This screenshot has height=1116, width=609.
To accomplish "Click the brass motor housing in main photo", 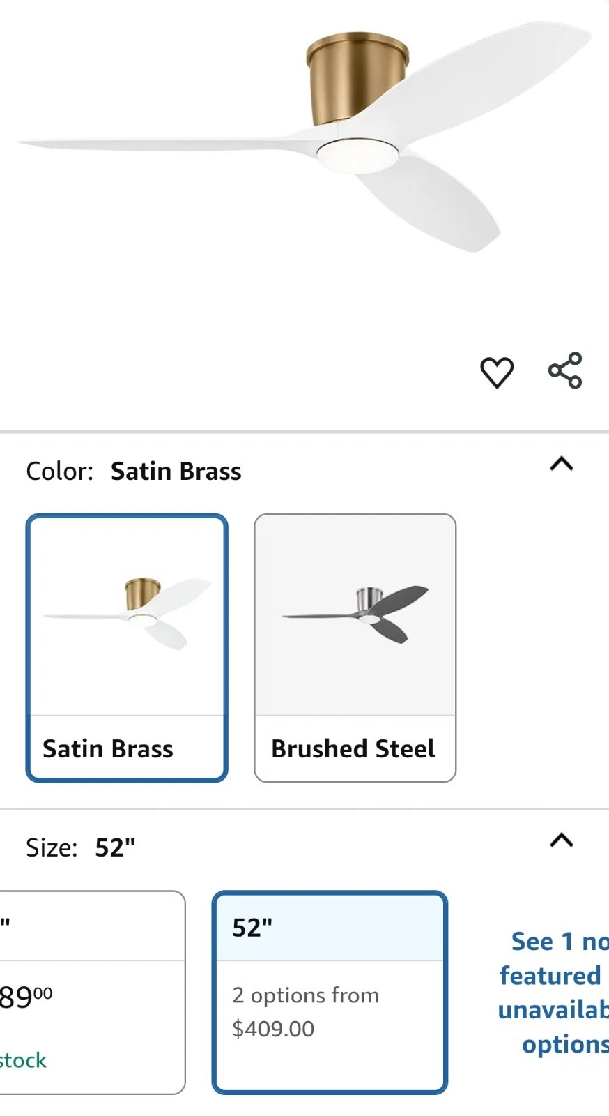I will [357, 77].
